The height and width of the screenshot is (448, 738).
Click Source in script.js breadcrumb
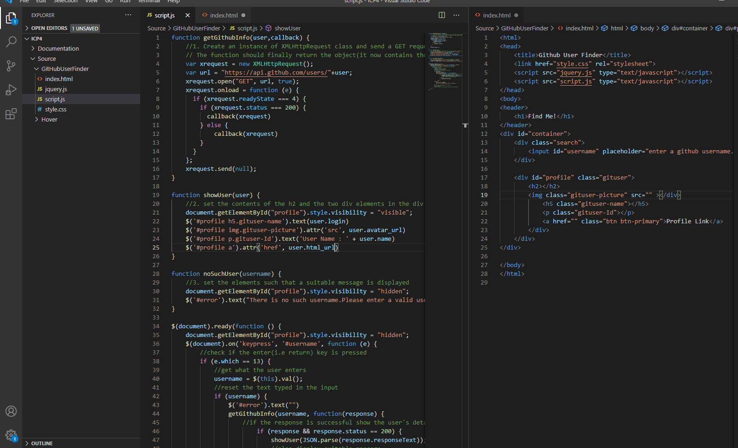click(156, 28)
